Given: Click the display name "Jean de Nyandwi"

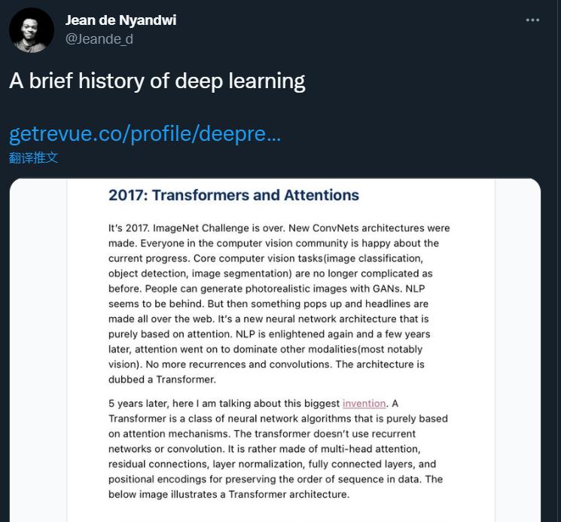Looking at the screenshot, I should 120,20.
